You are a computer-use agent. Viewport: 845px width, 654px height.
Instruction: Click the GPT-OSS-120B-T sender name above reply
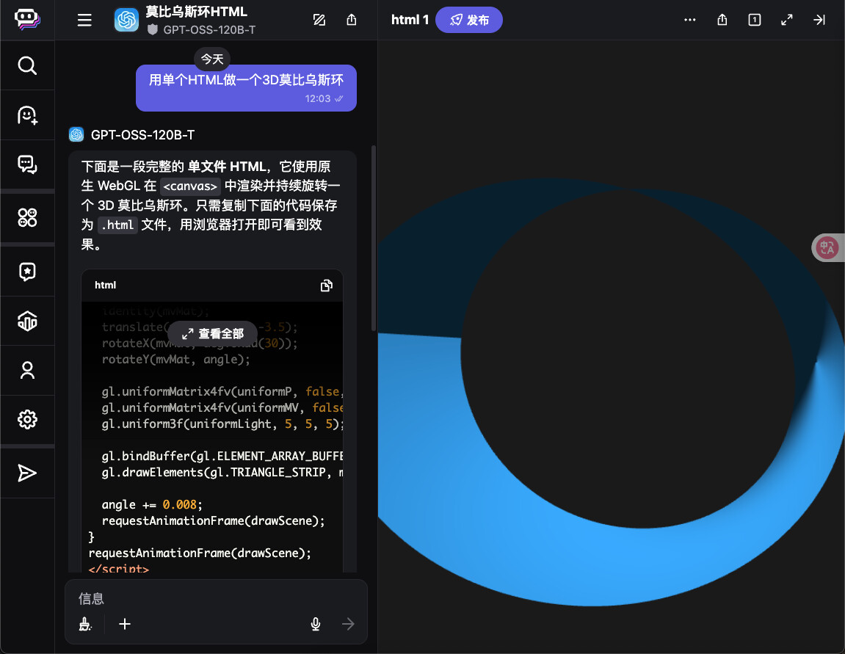pyautogui.click(x=142, y=134)
